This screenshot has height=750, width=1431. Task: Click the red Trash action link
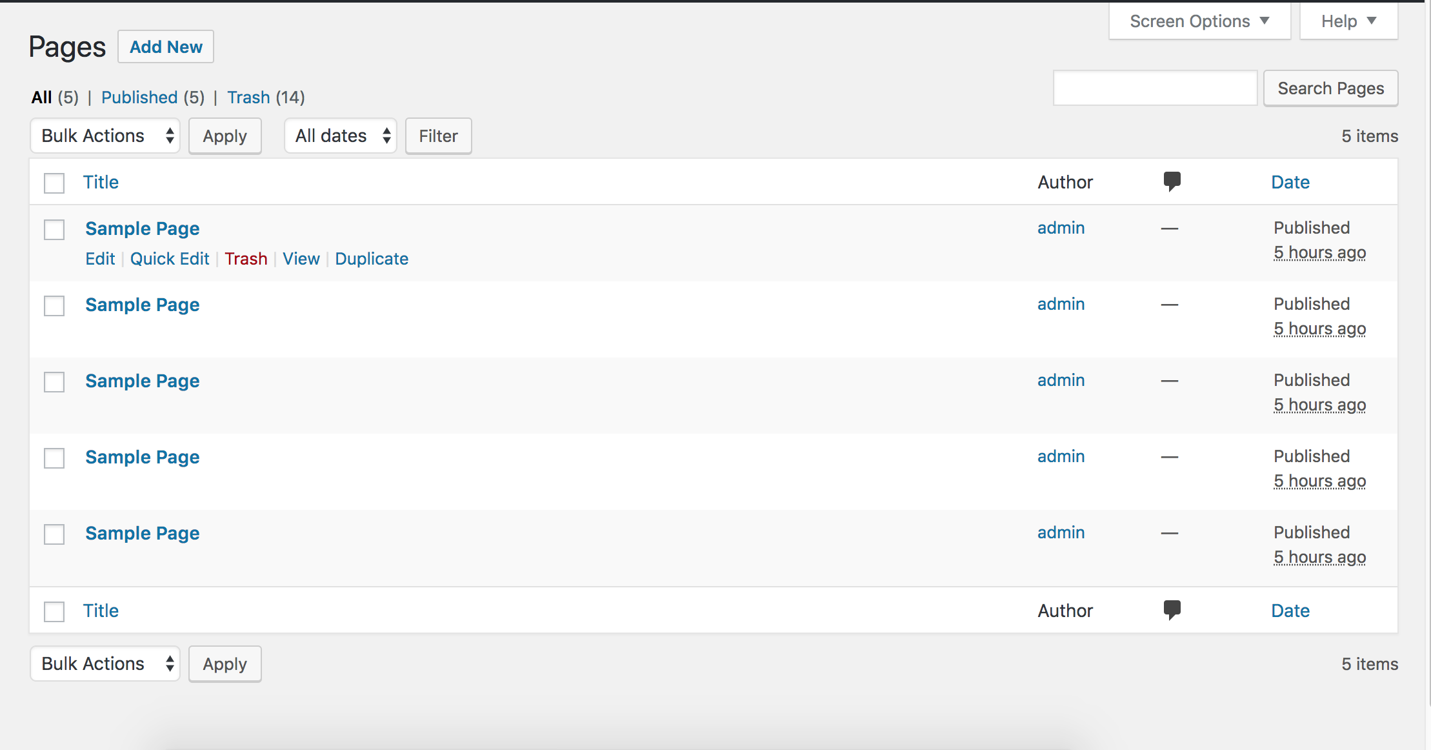pyautogui.click(x=246, y=259)
